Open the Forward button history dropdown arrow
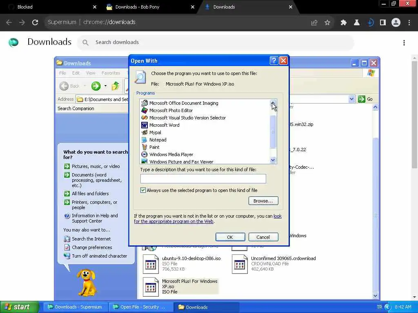Screen dimensions: 418x313 click(x=106, y=86)
